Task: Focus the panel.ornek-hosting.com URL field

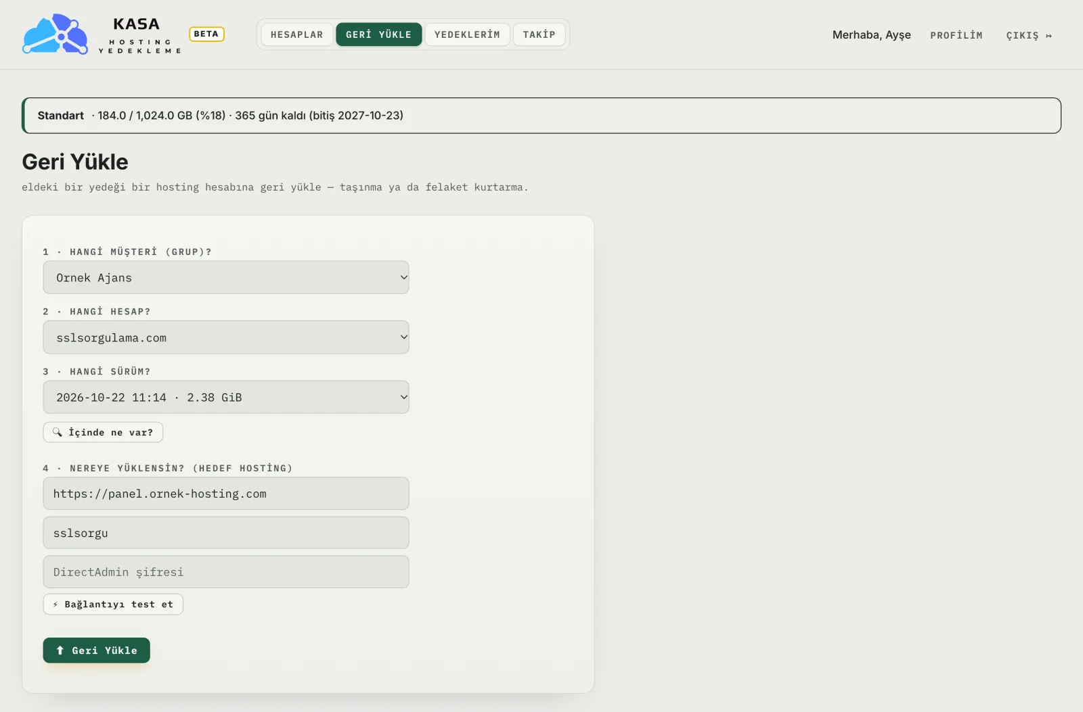Action: (x=226, y=494)
